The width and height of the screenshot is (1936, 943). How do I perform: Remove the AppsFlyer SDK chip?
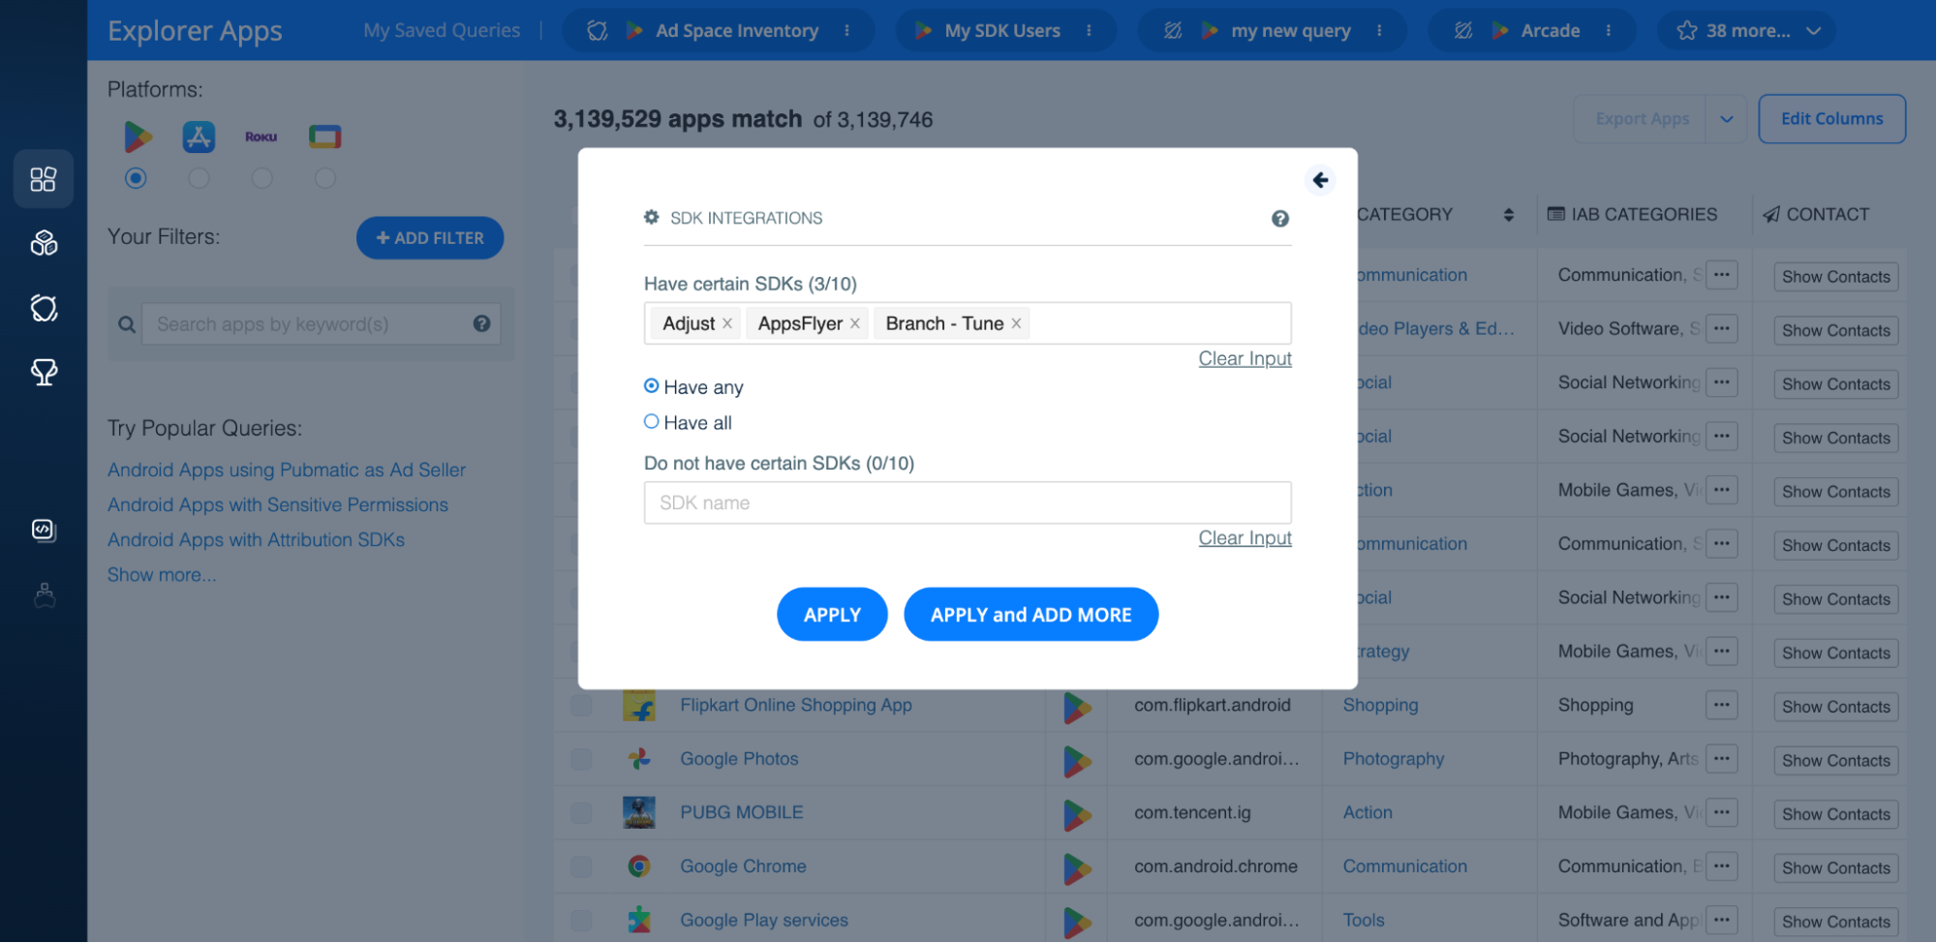855,323
